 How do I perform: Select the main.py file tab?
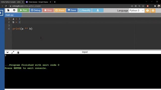click(13, 15)
